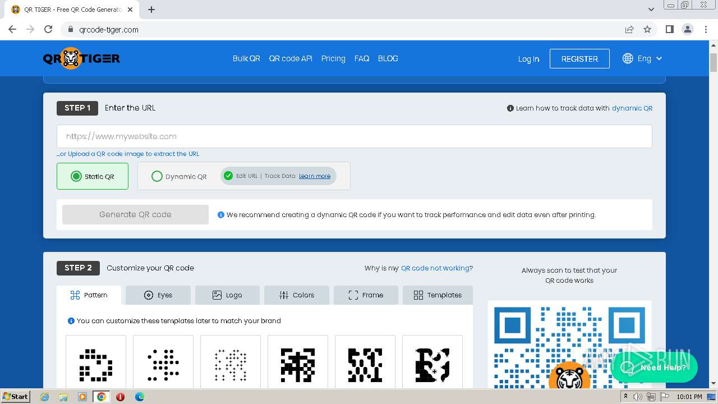Click the address bar URL
Screen dimensions: 718x404
109,30
